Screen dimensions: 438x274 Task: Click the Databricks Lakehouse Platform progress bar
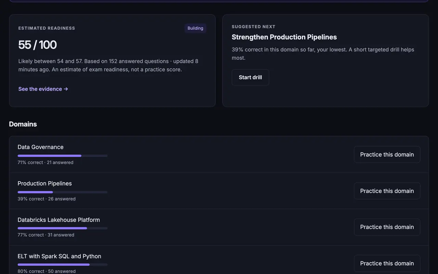(63, 228)
